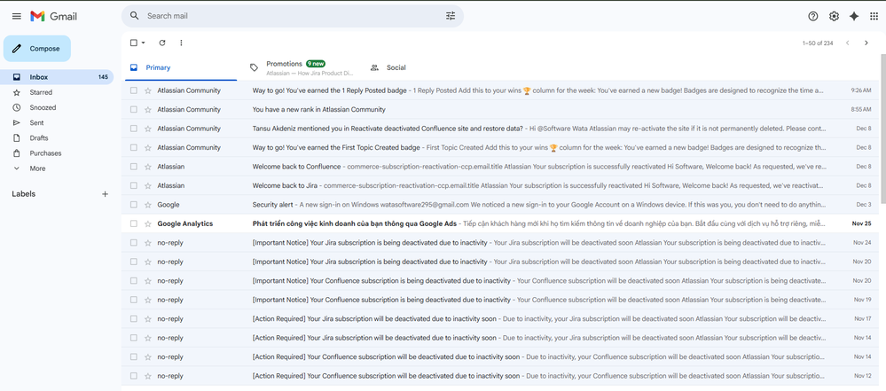Screen dimensions: 886x391
Task: Select the Nov 24 no-reply email checkbox
Action: 133,242
